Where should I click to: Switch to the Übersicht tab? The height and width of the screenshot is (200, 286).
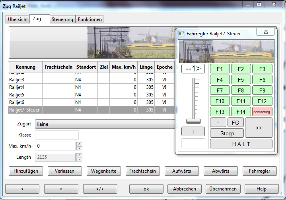point(18,19)
